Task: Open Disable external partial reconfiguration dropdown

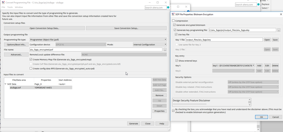Action: click(x=253, y=82)
